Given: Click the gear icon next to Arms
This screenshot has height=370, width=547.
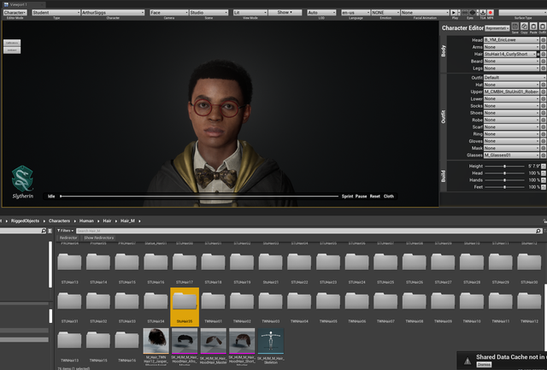Looking at the screenshot, I should tap(544, 47).
